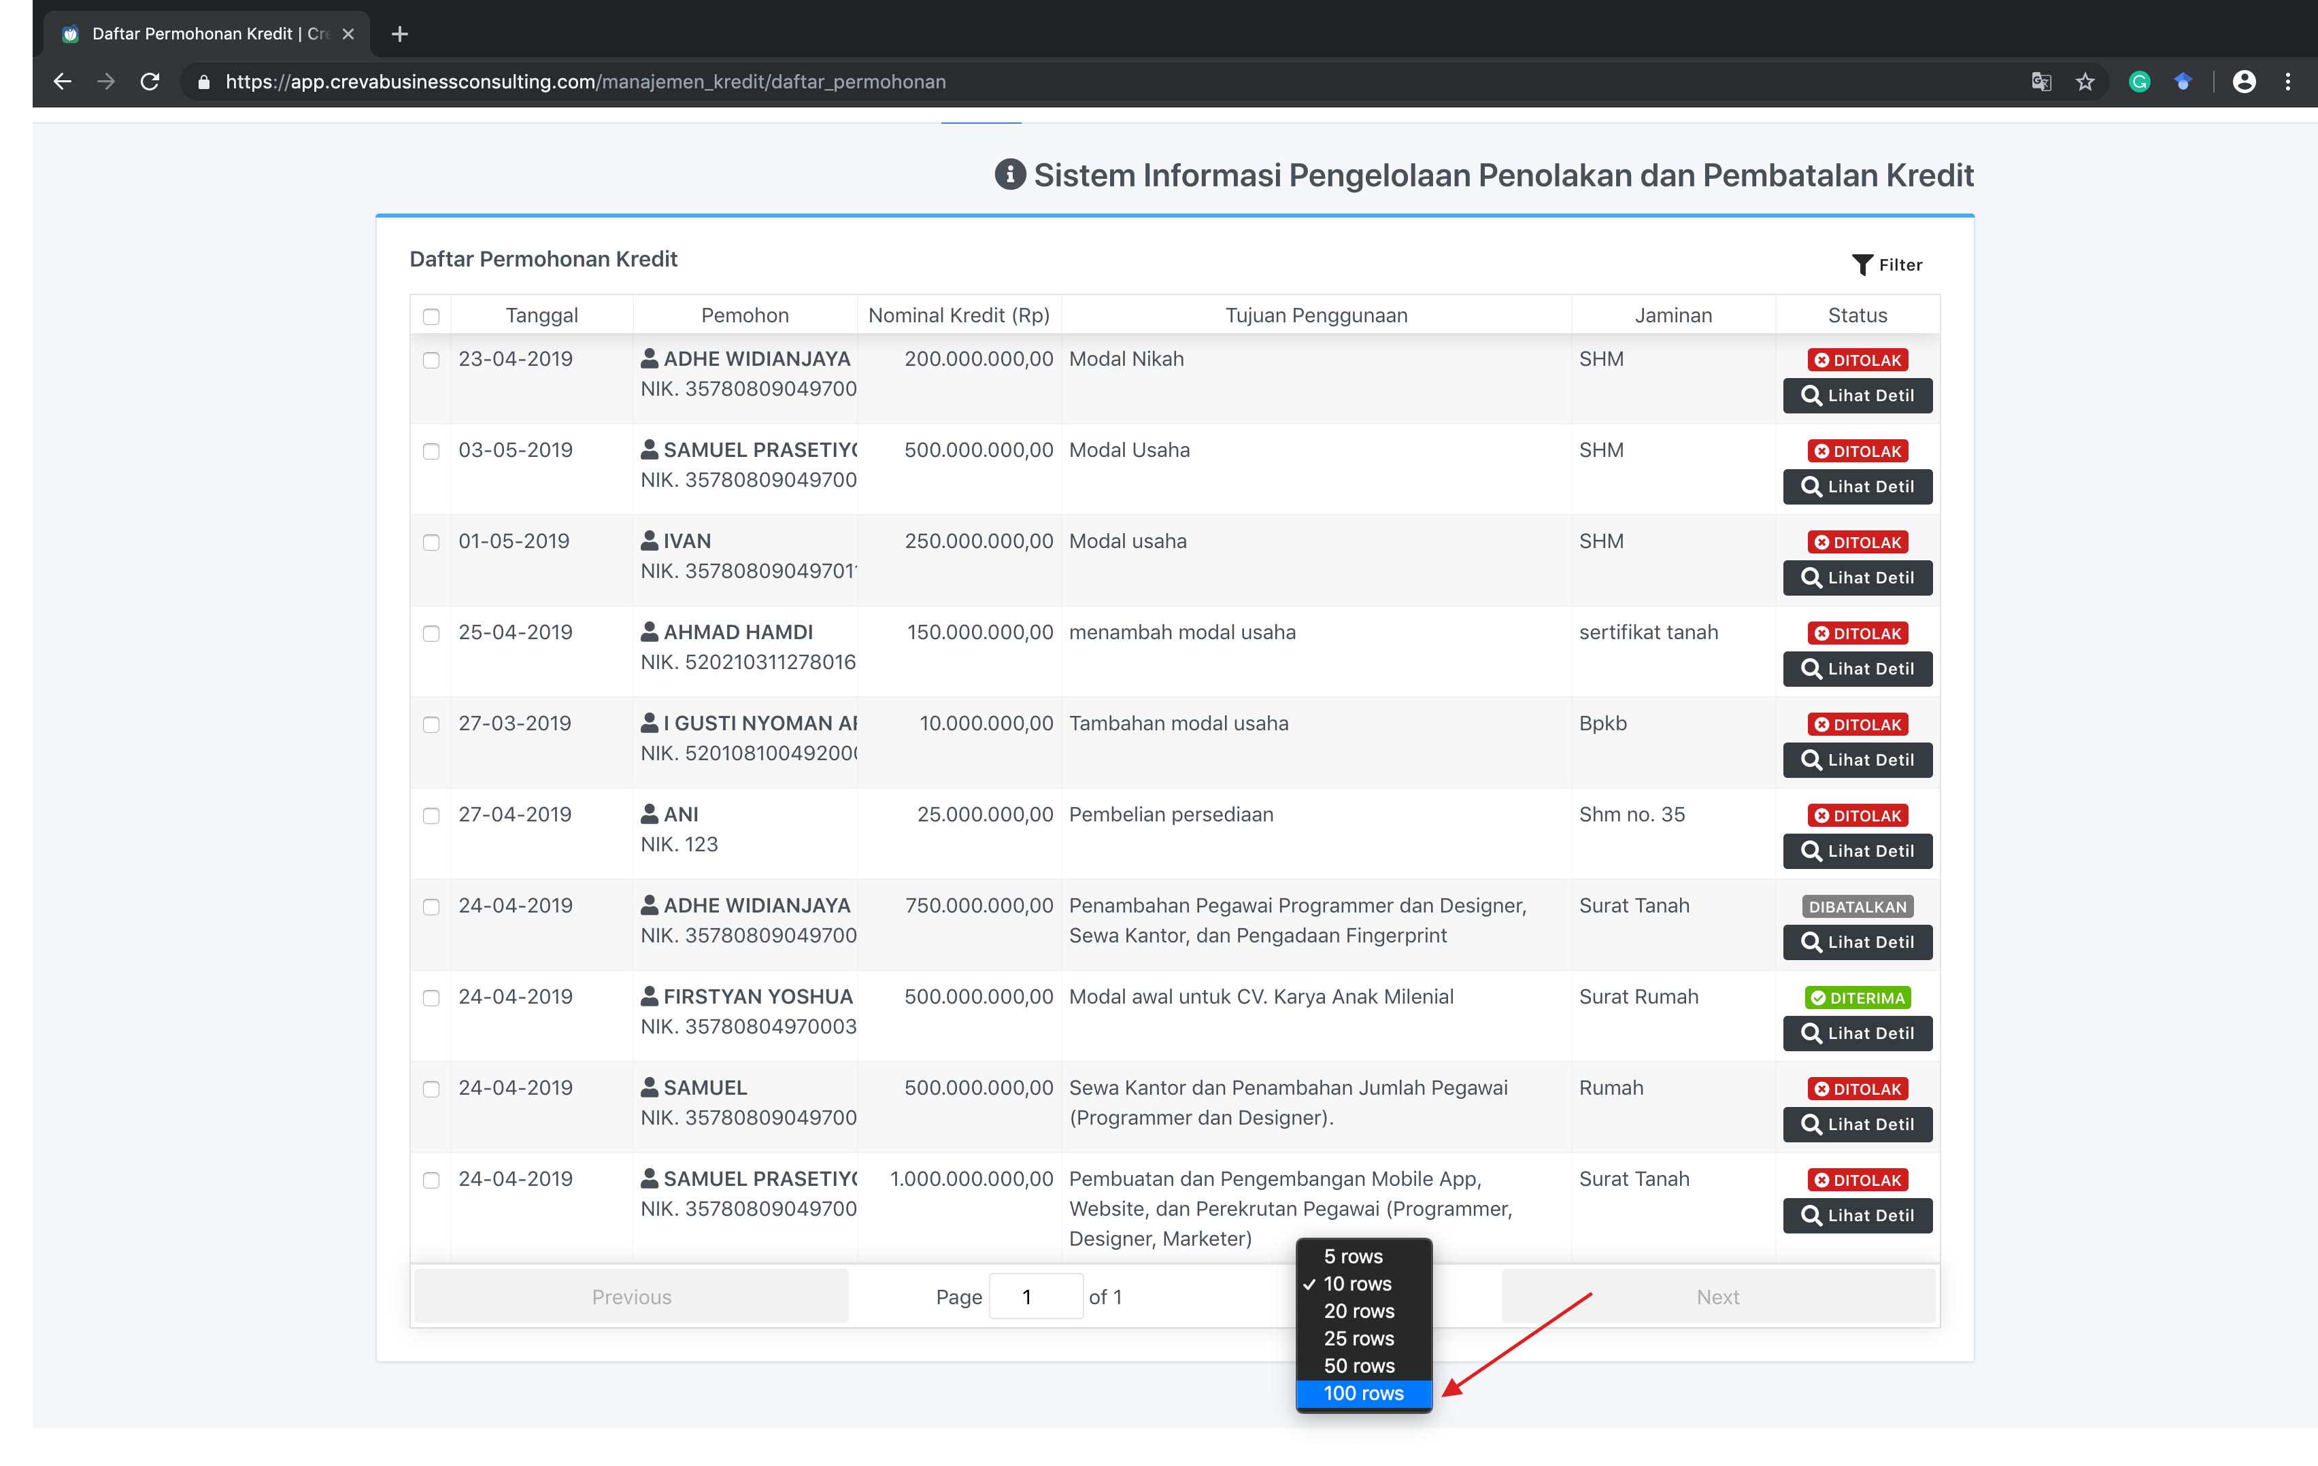Open Lihat Detil for DIBATALKAN row
Viewport: 2318px width, 1466px height.
1857,942
